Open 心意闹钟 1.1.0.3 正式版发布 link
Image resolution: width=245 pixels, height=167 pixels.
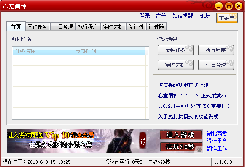192,96
